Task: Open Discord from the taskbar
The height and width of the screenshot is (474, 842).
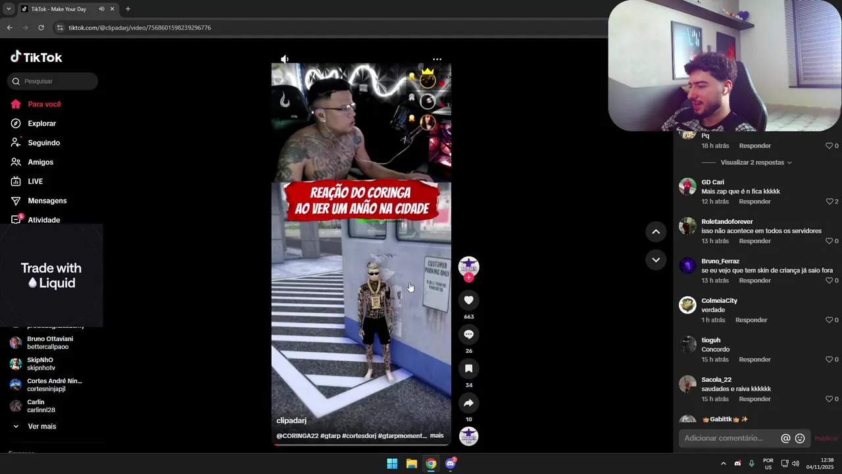Action: (451, 463)
